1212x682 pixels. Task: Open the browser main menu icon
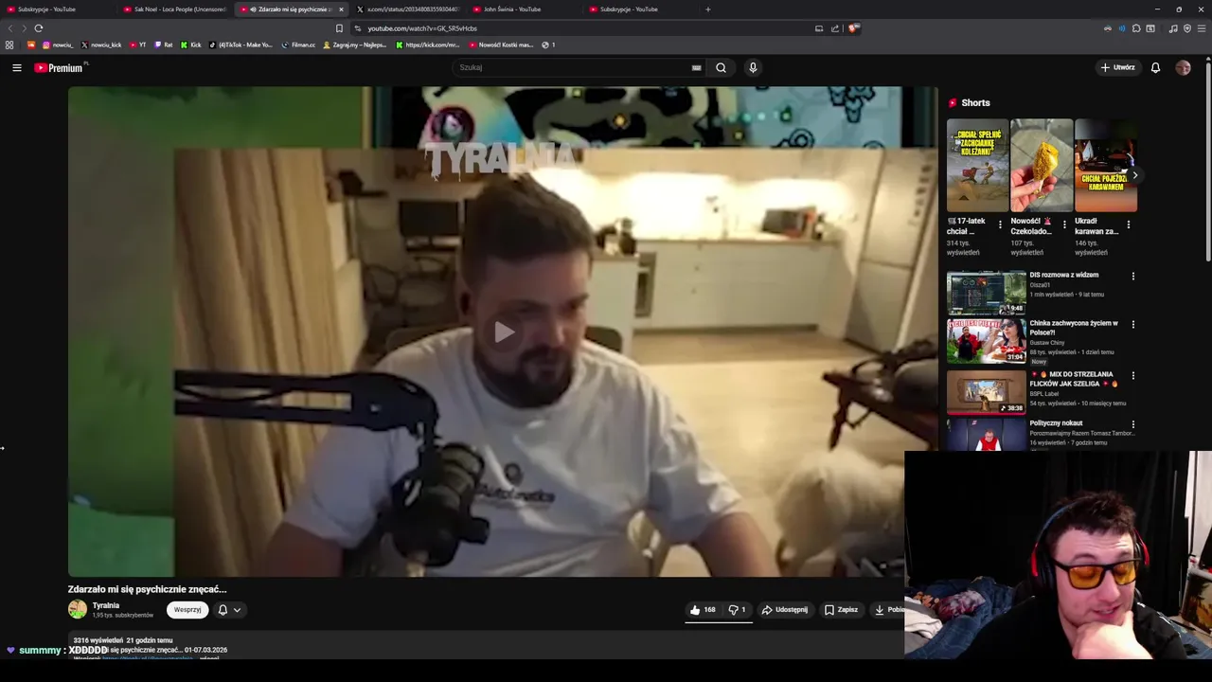[x=1201, y=28]
